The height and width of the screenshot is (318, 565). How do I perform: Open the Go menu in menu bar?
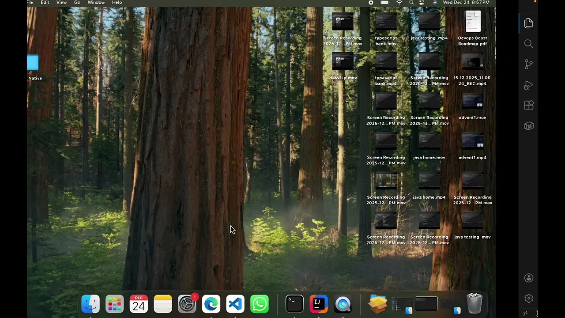click(77, 3)
